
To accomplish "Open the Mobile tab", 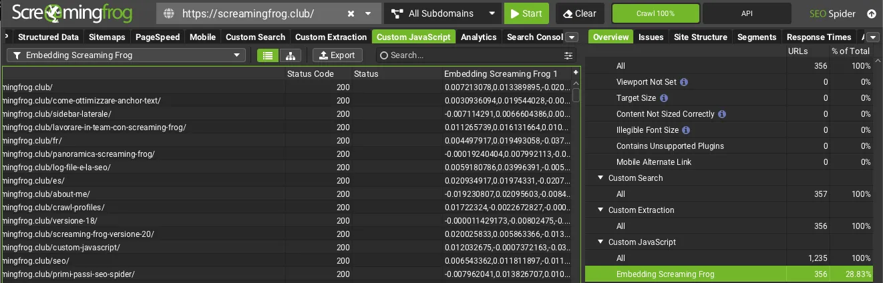I will pos(202,37).
